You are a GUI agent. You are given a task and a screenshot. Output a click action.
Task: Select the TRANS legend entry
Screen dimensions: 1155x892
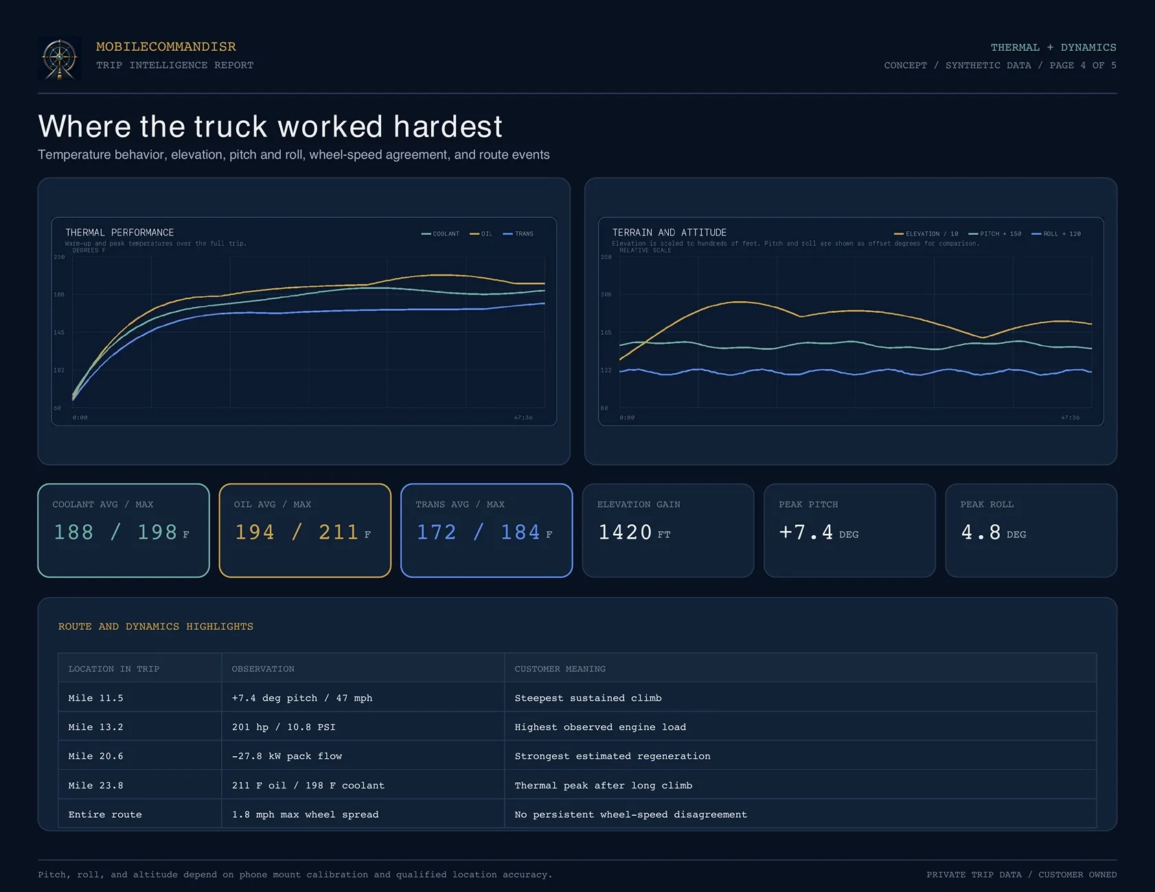pyautogui.click(x=518, y=234)
